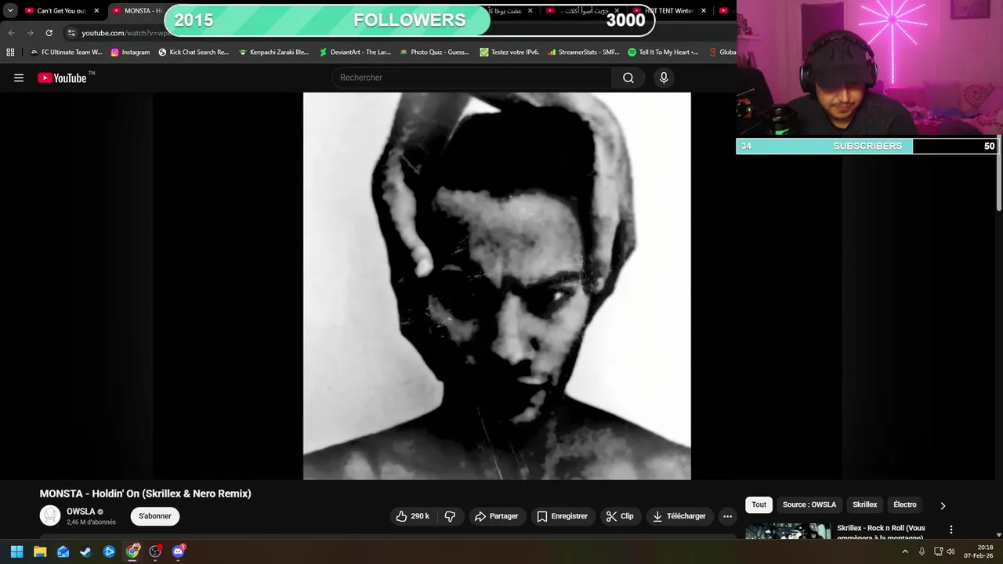Select the Électro filter chip
The image size is (1003, 564).
905,504
